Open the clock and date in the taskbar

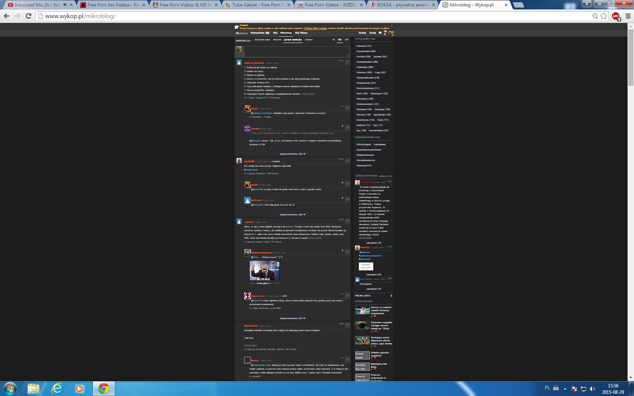[x=613, y=389]
